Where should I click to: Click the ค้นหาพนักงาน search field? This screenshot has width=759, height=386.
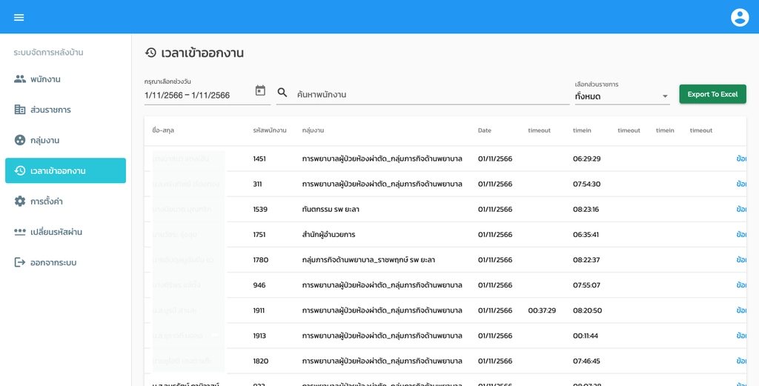click(x=430, y=94)
